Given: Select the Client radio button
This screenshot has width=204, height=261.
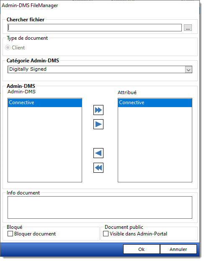Looking at the screenshot, I should 8,48.
